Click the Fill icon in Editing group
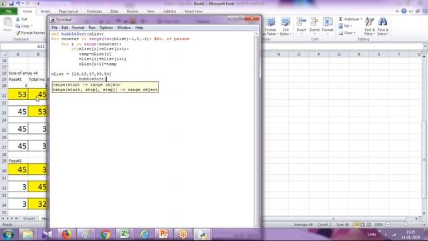This screenshot has height=241, width=428. 340,26
